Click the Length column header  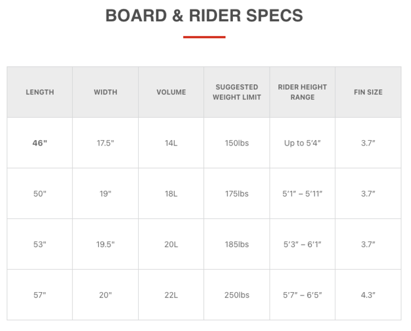click(x=39, y=92)
